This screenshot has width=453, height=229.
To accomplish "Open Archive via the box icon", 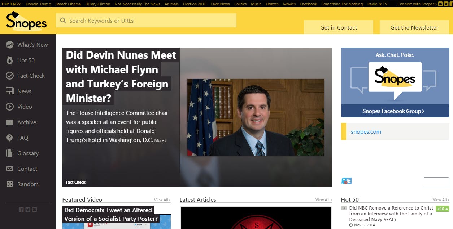I will click(10, 122).
